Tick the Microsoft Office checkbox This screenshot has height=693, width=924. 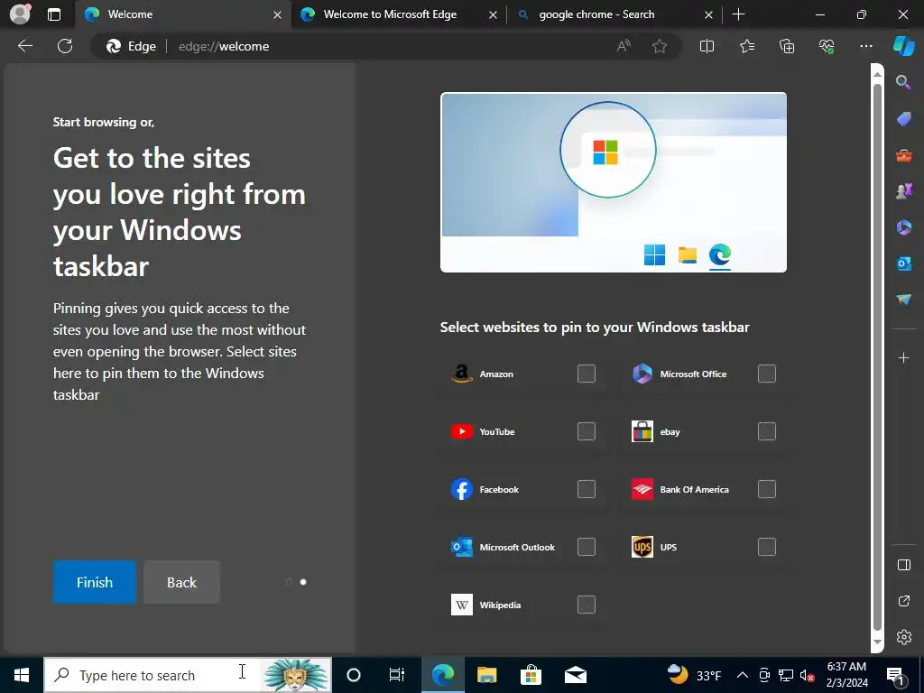pos(767,374)
